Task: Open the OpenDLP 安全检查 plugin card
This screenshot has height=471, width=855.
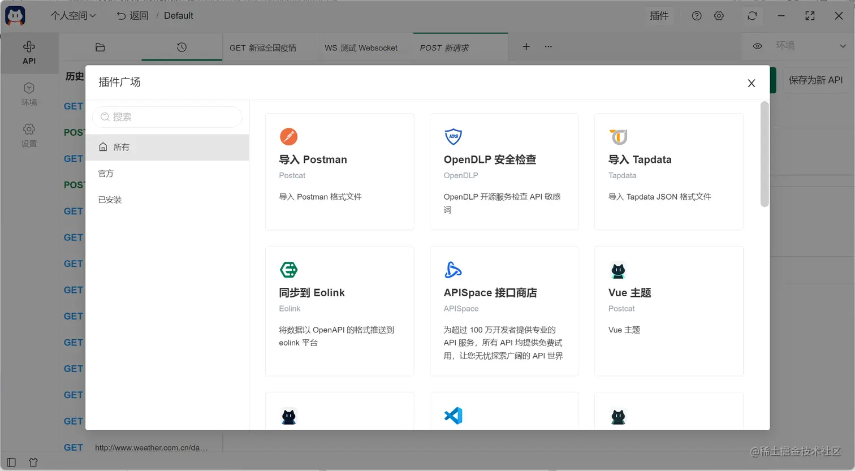Action: [x=504, y=171]
